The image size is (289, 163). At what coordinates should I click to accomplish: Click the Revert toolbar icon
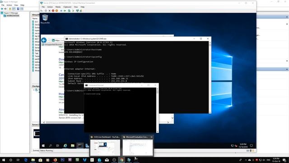tap(73, 11)
